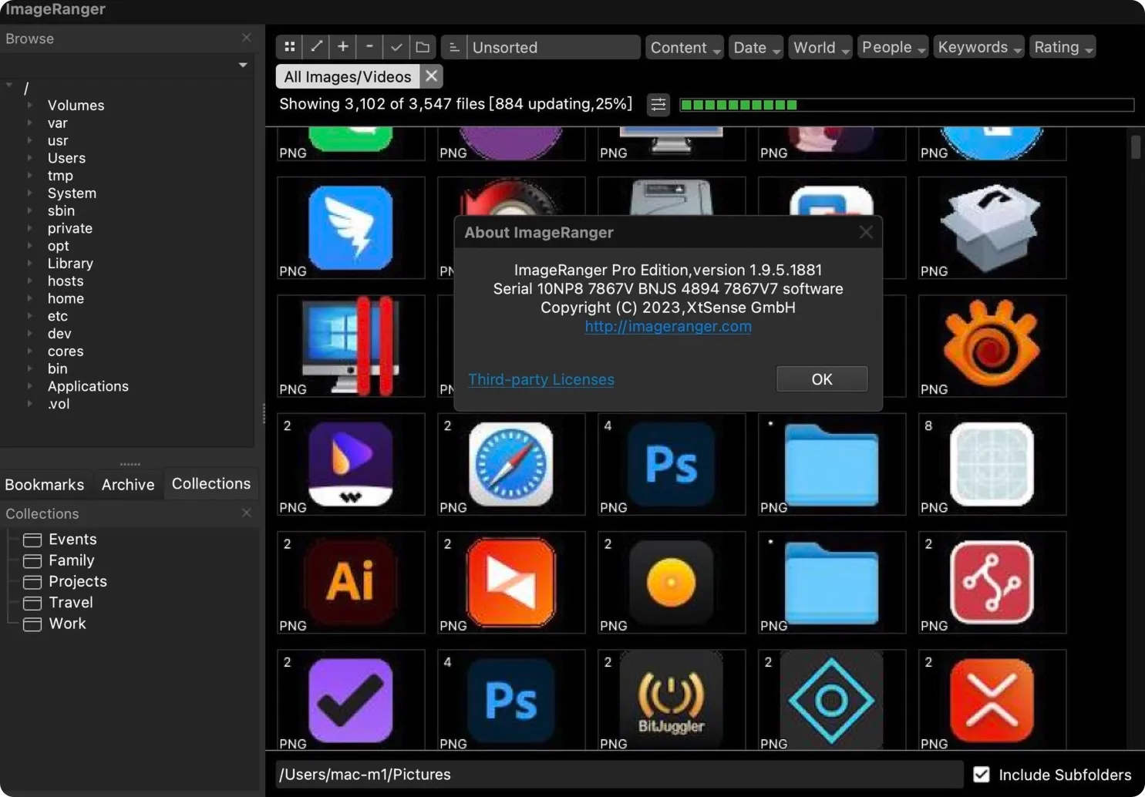Select the Parallels Windows monitor thumbnail
The height and width of the screenshot is (797, 1145).
(x=351, y=346)
